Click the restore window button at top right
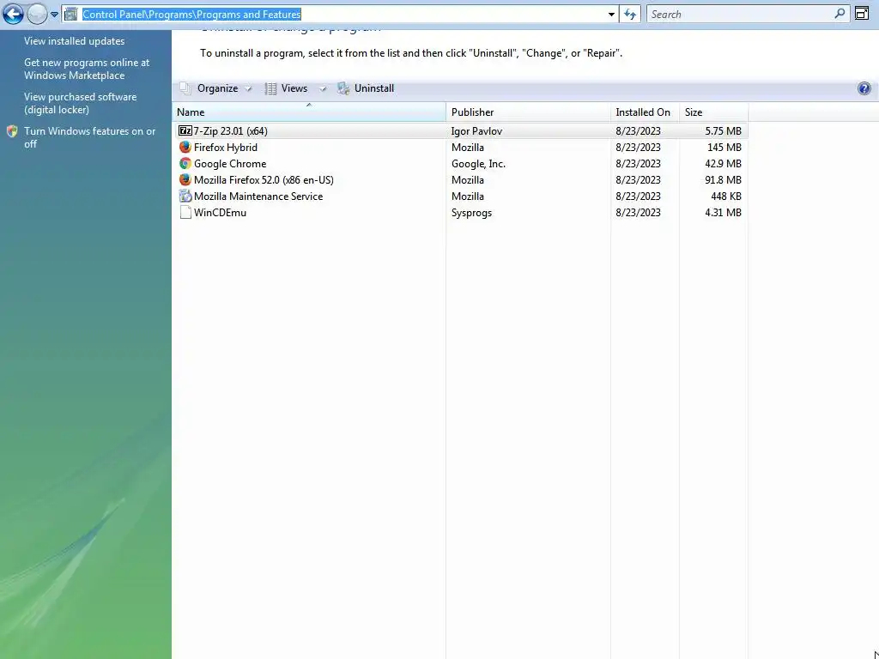 862,14
